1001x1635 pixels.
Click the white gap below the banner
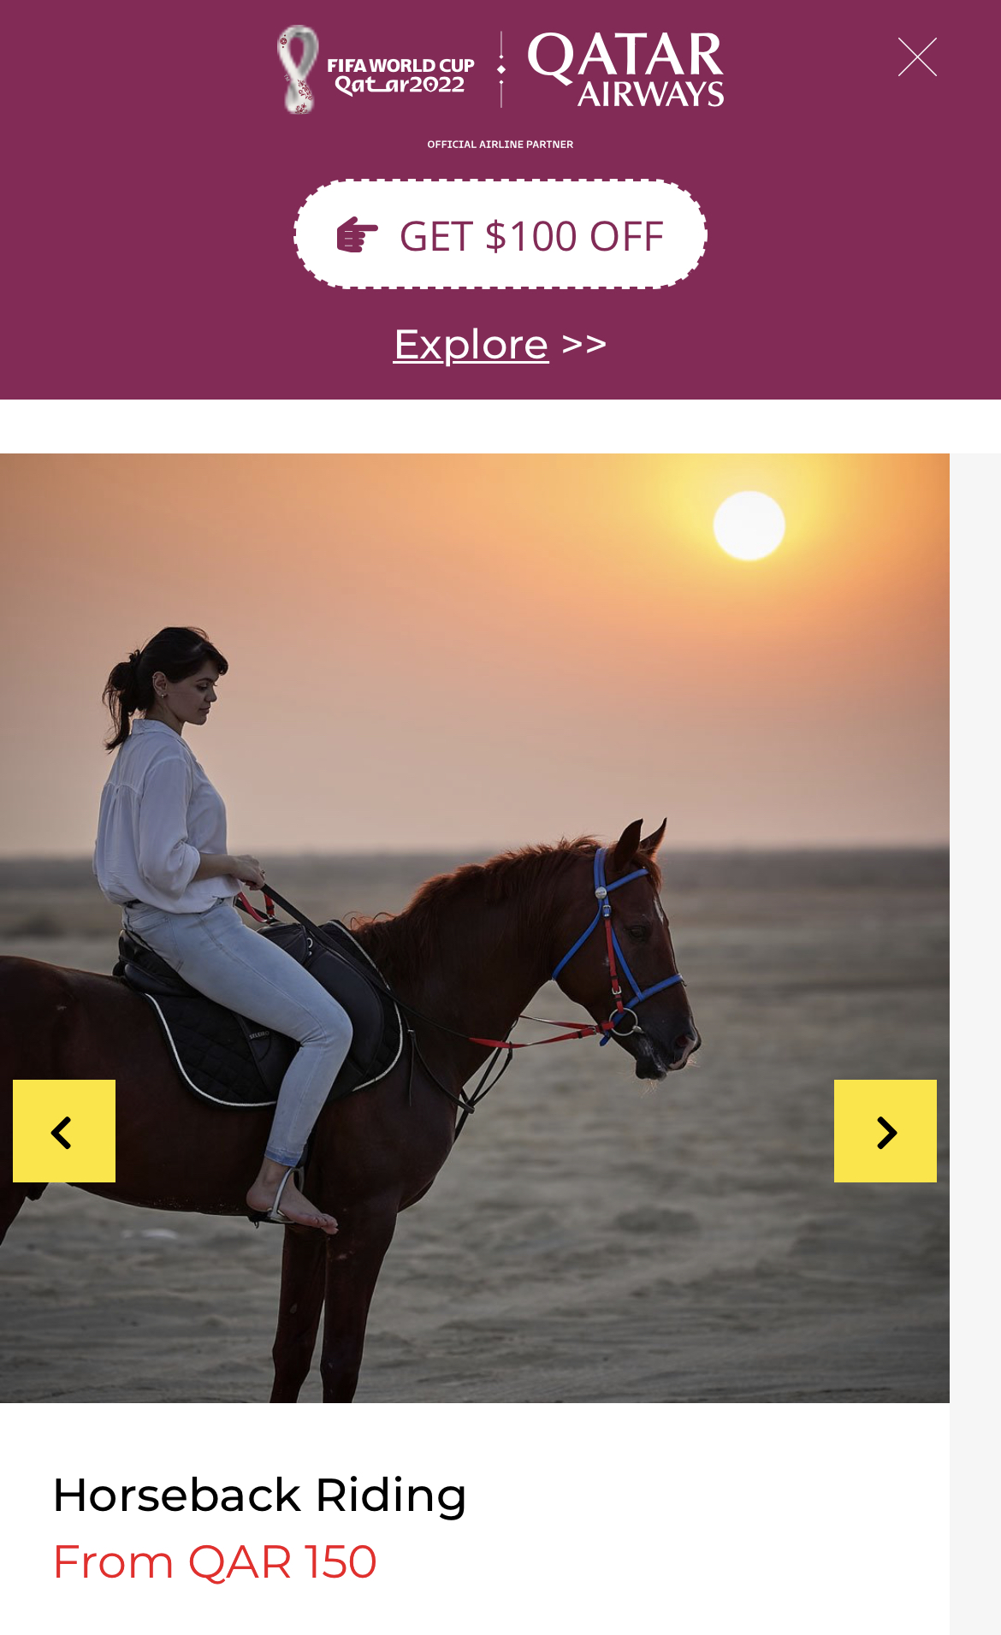click(x=500, y=426)
